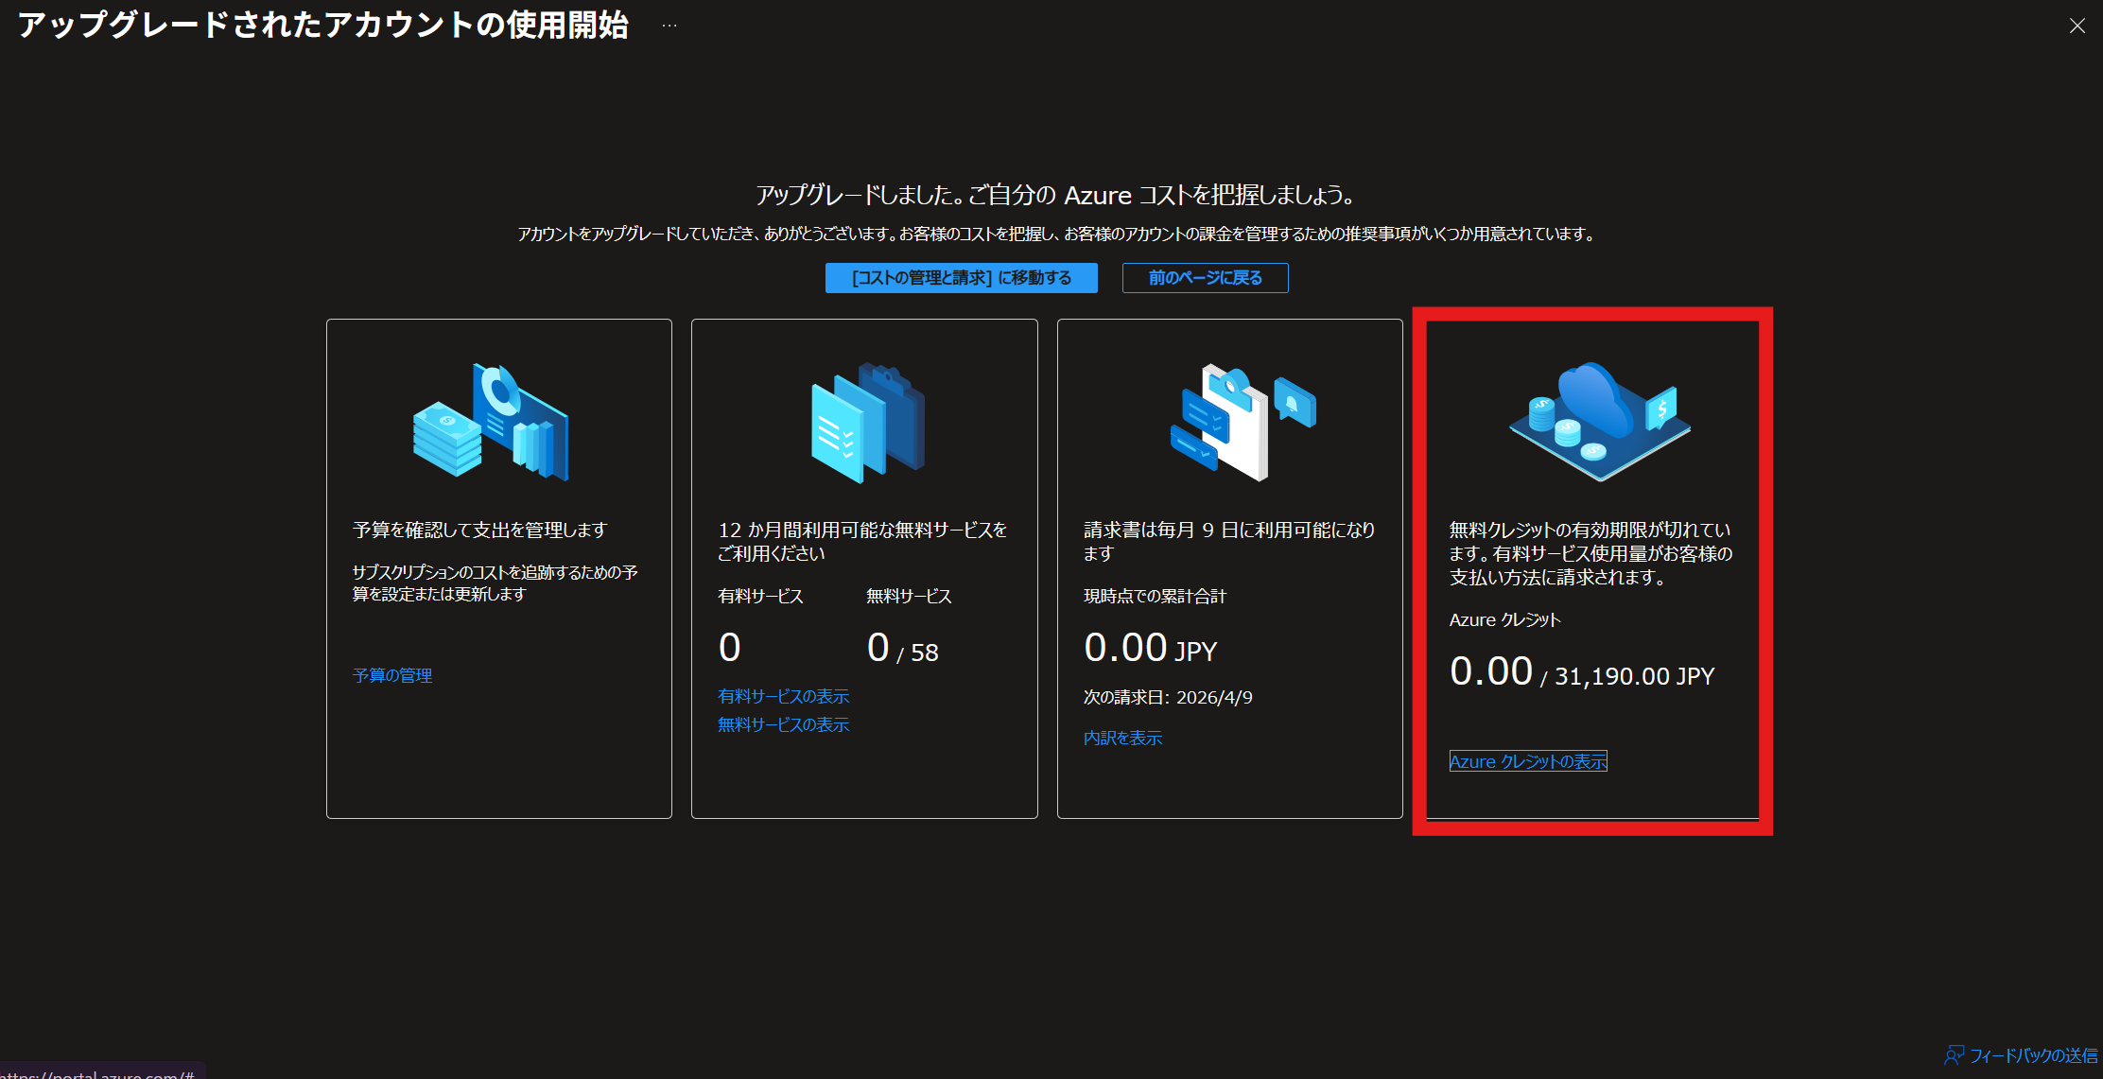
Task: Click the cloud credits coins illustration
Action: coord(1599,422)
